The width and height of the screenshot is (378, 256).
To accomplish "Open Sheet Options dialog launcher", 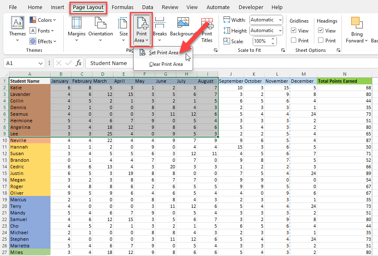I will click(x=339, y=50).
